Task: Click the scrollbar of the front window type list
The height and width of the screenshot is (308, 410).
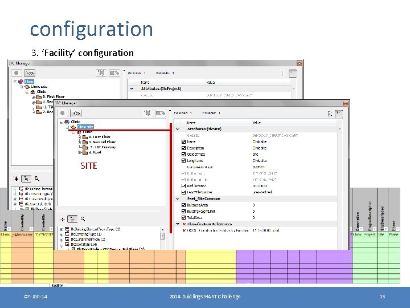Action: coord(162,237)
